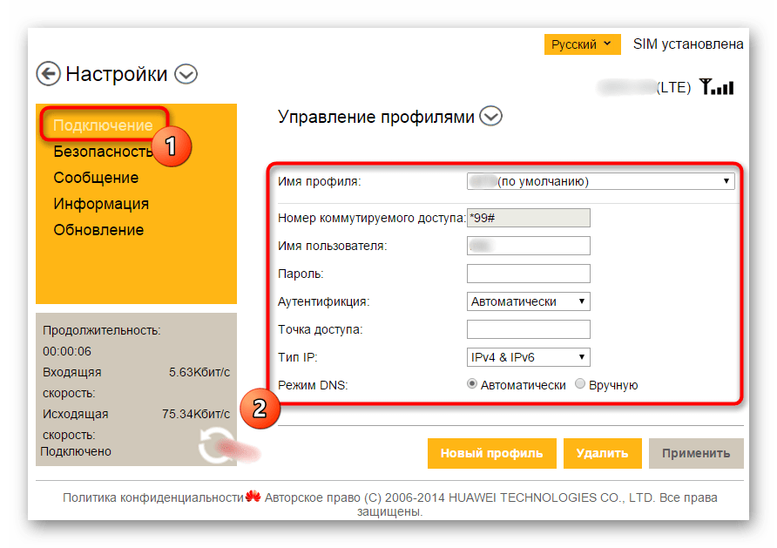Open the Аутентификация dropdown
This screenshot has width=777, height=548.
pyautogui.click(x=528, y=301)
